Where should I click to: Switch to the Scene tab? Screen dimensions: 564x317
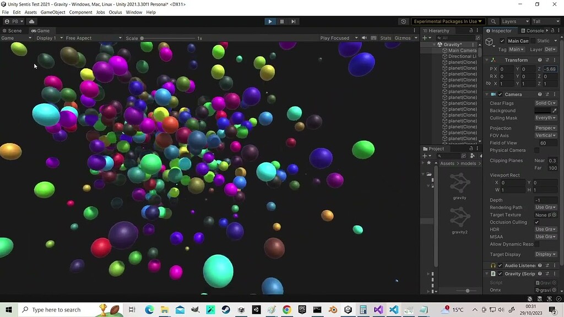tap(13, 30)
